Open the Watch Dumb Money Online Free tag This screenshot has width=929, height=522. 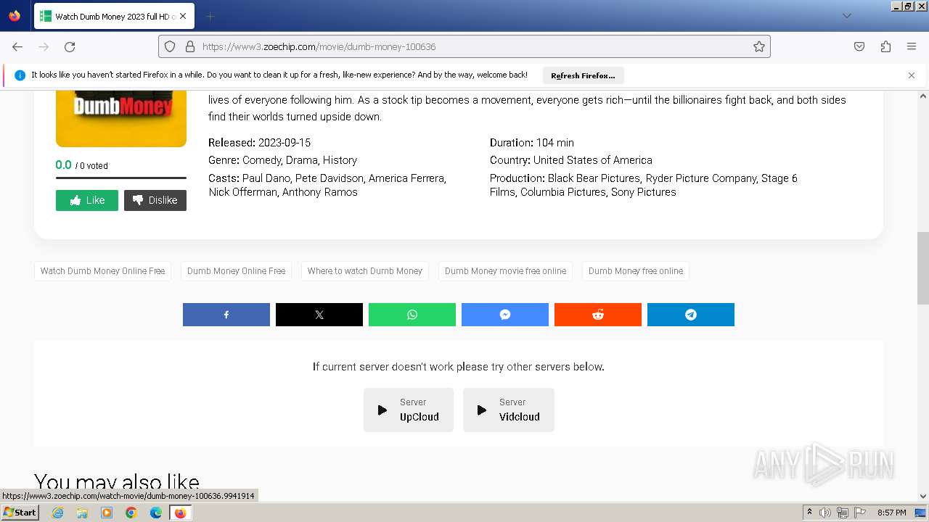pyautogui.click(x=102, y=271)
